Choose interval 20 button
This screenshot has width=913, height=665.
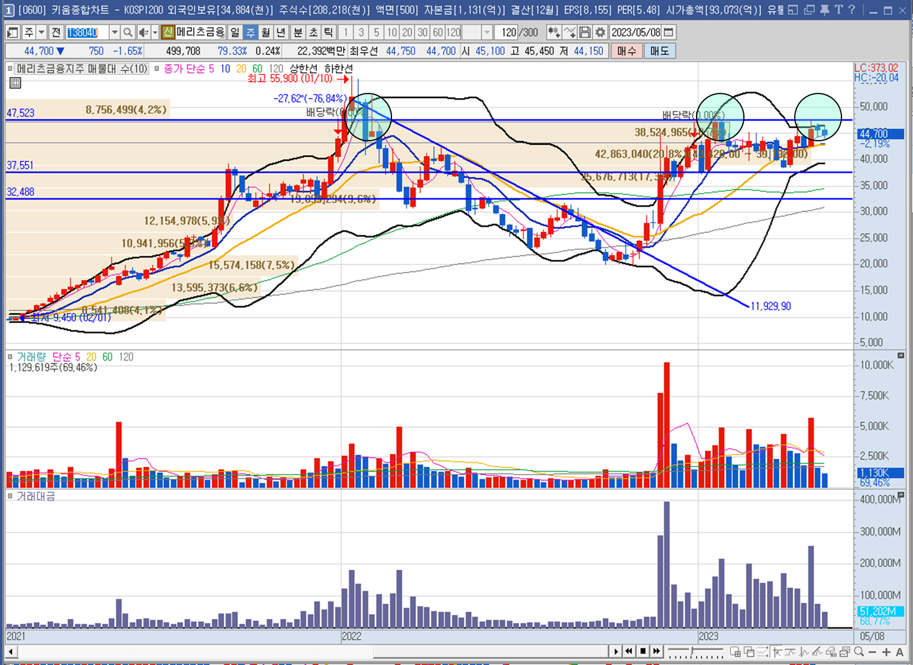point(407,33)
